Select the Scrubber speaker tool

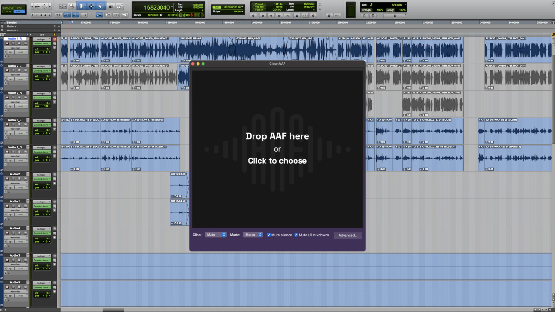tap(111, 6)
